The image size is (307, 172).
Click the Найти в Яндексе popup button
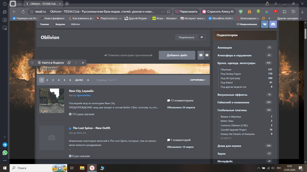pos(51,63)
